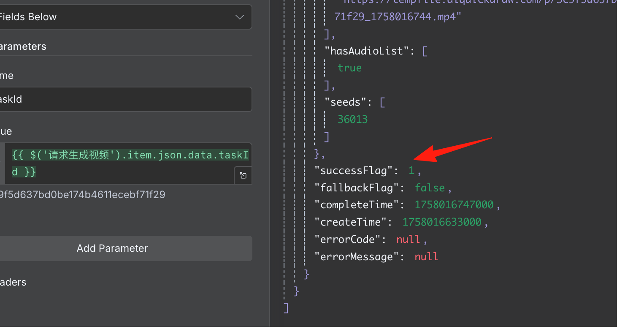
Task: Select the createTime value 1758016633000
Action: (442, 222)
